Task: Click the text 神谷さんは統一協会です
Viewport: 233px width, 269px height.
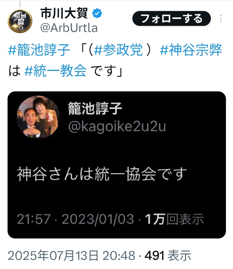Action: click(102, 174)
